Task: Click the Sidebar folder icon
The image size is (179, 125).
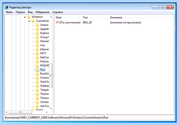Action: pos(37,86)
